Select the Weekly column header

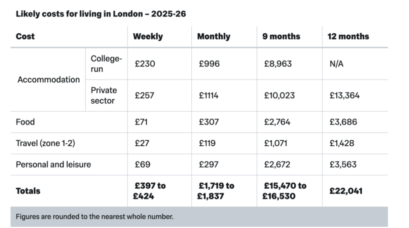tap(147, 37)
